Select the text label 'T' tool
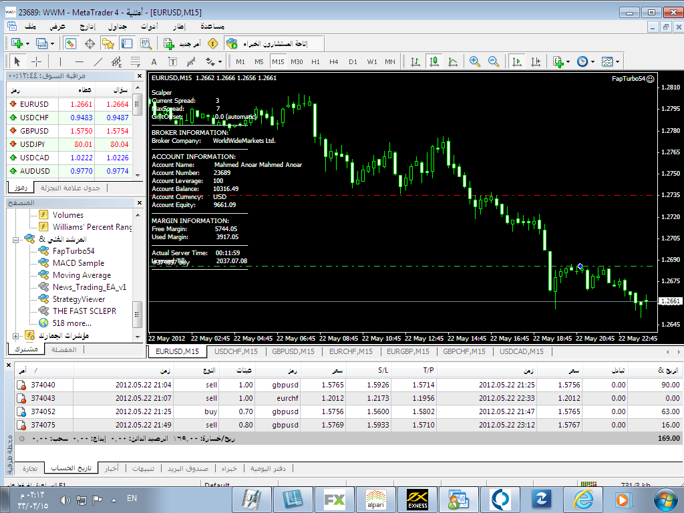 pos(173,62)
